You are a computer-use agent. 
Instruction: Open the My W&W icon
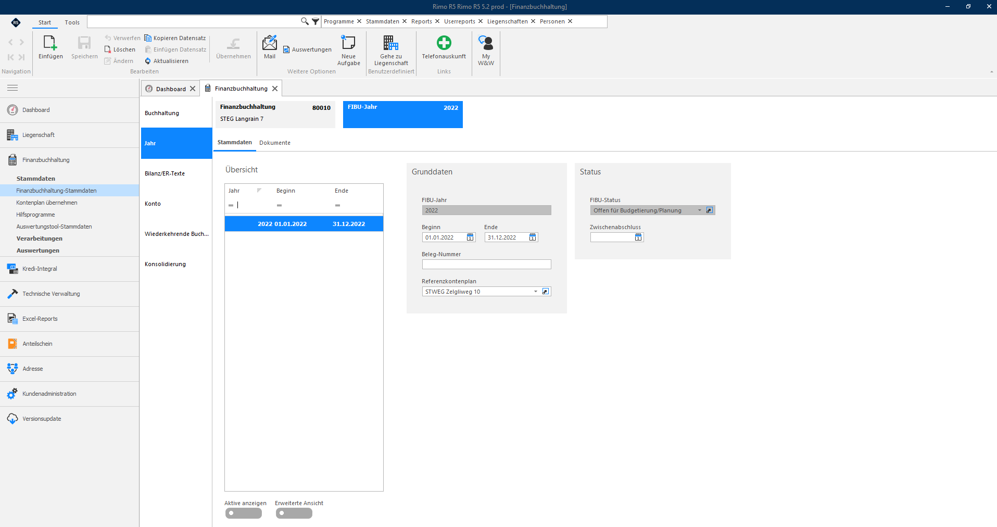[486, 43]
